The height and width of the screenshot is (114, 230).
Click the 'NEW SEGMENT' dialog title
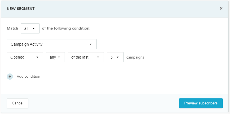point(21,9)
